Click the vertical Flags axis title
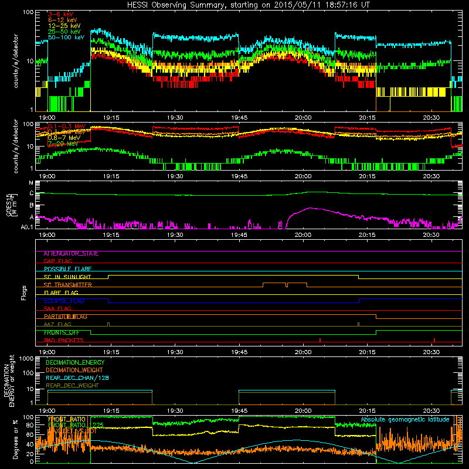This screenshot has height=469, width=469. tap(23, 293)
